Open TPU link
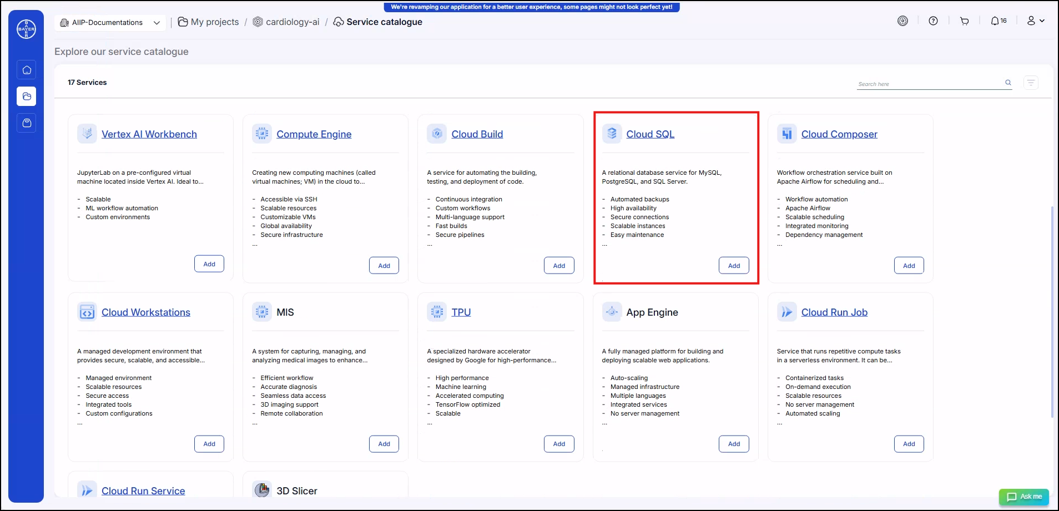The width and height of the screenshot is (1059, 511). click(461, 312)
